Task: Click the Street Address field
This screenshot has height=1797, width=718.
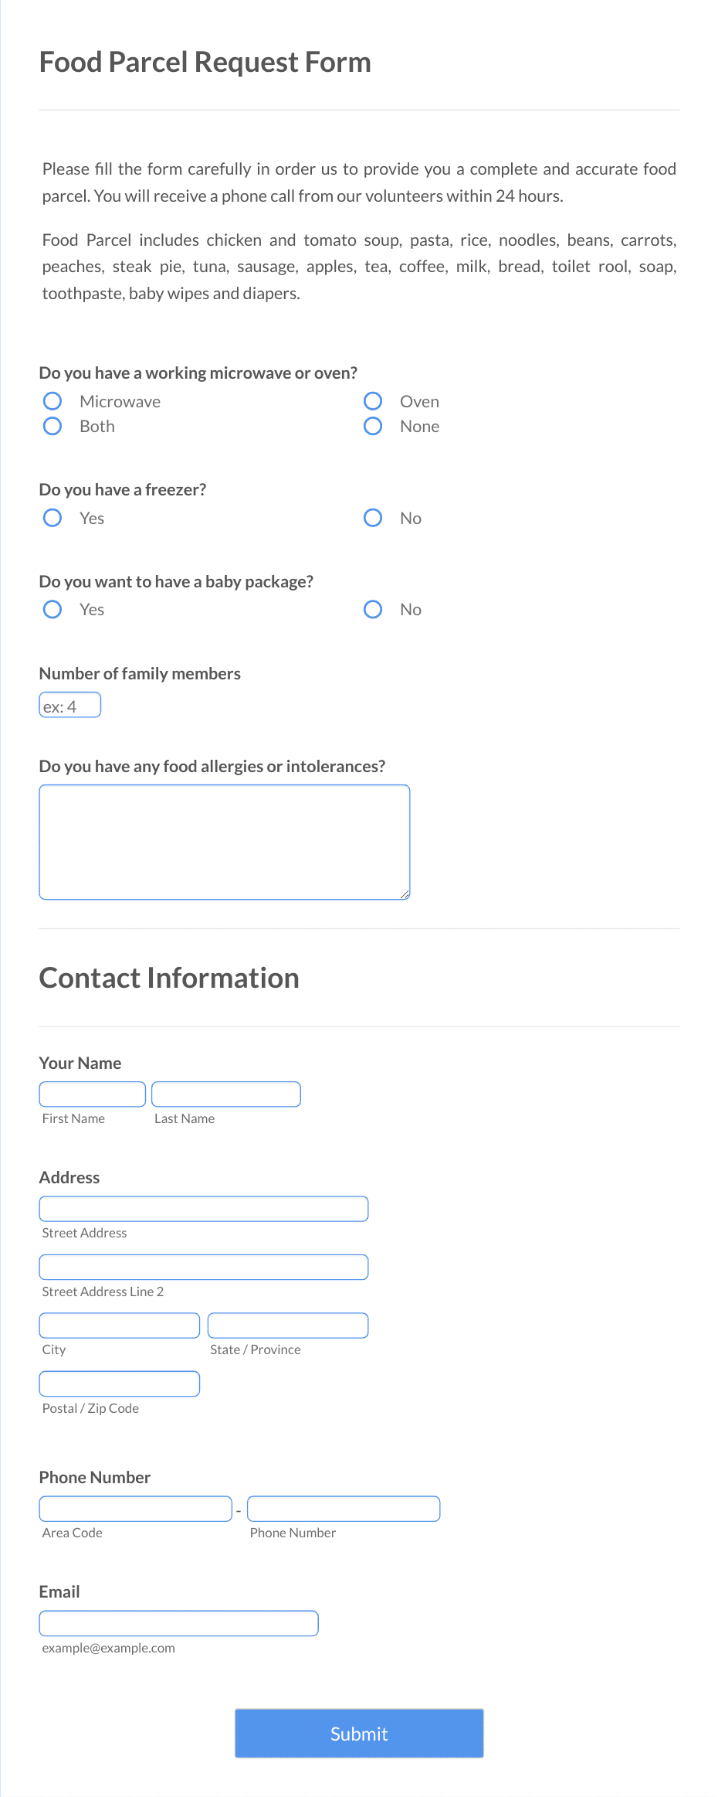Action: (203, 1207)
